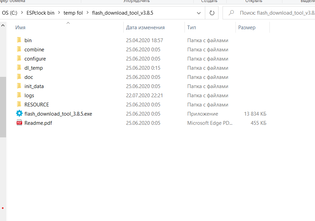Sort by Тип column header
Viewport: 315px width, 221px height.
coord(191,28)
